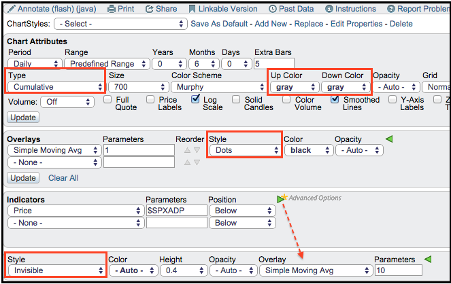
Task: Toggle Indicators Advanced Options green arrow
Action: pos(281,198)
